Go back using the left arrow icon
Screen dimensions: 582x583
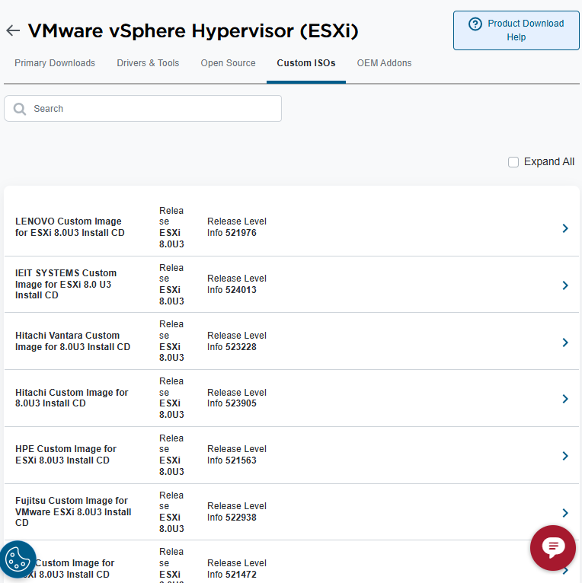pyautogui.click(x=13, y=30)
